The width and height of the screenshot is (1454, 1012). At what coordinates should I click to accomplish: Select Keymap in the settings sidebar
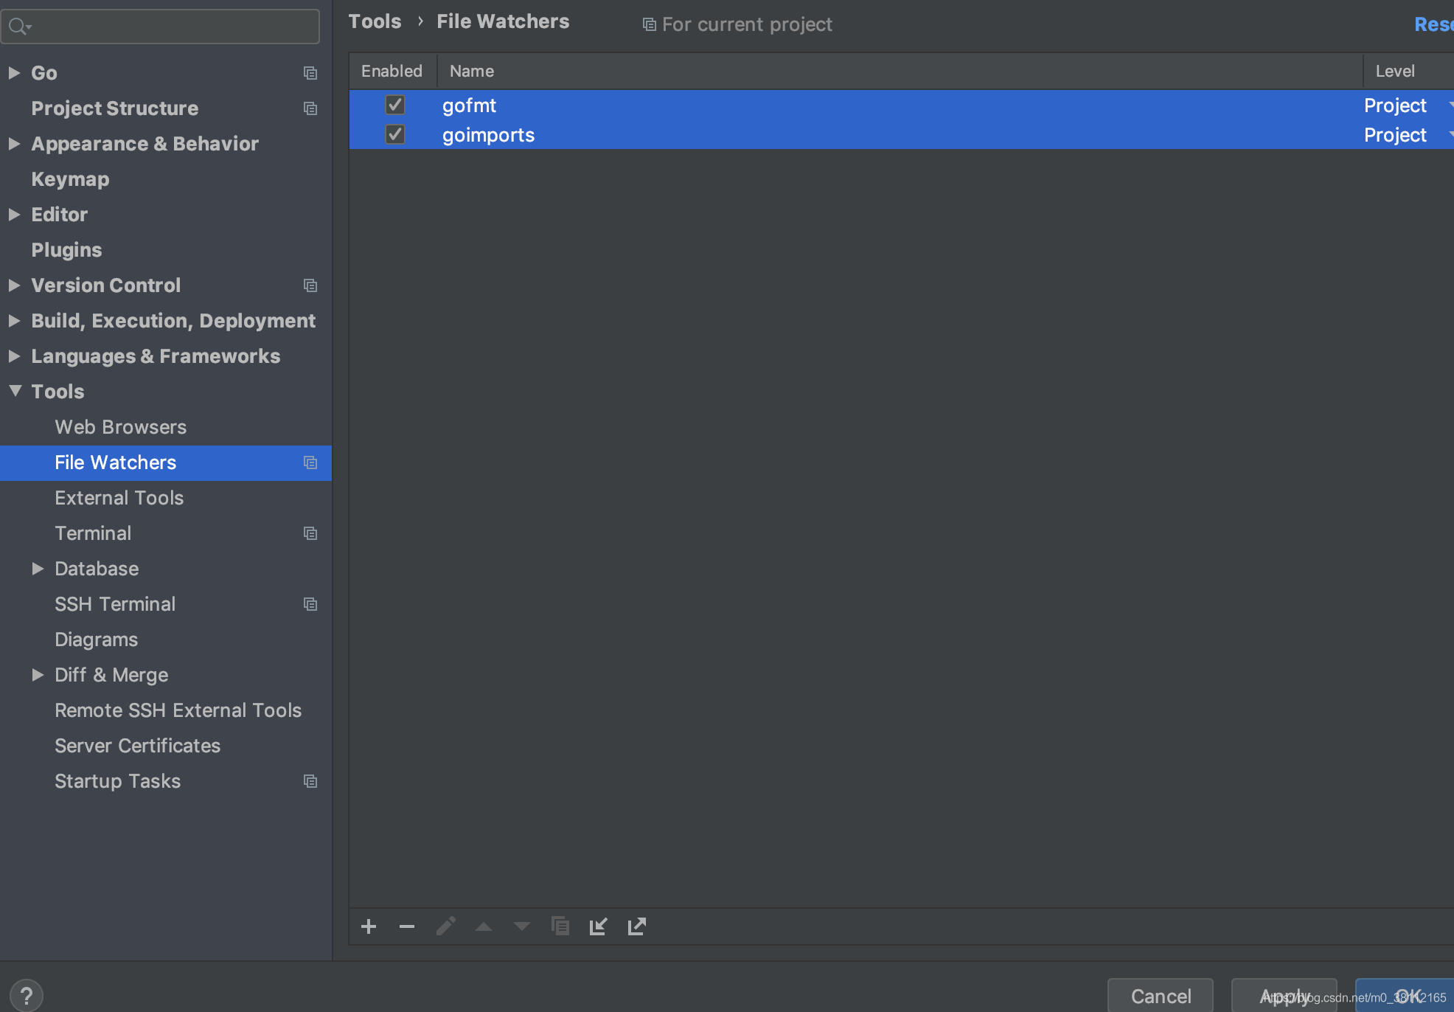tap(70, 179)
